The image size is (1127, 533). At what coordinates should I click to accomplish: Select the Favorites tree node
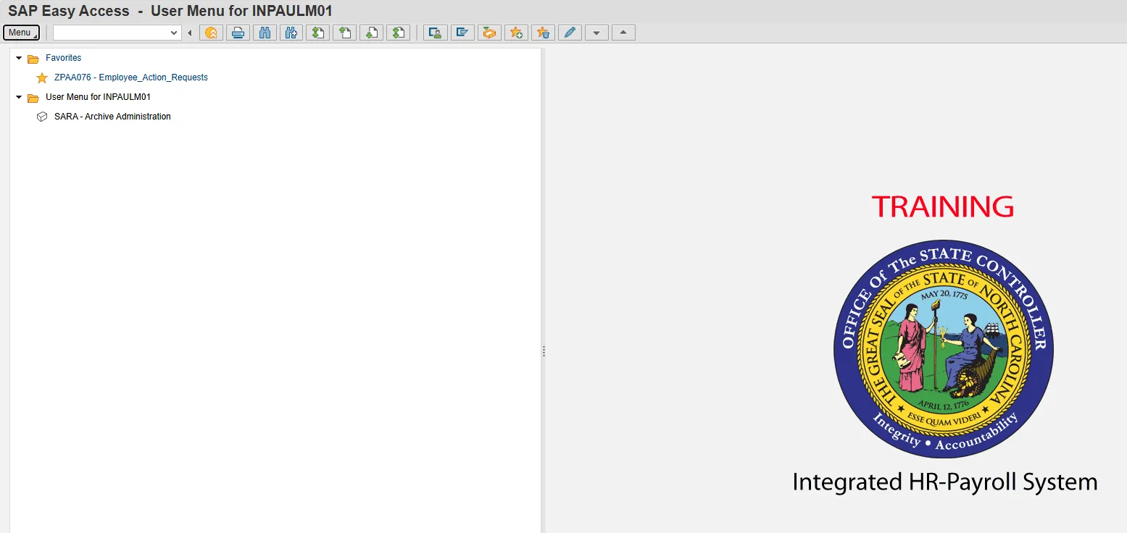click(64, 58)
